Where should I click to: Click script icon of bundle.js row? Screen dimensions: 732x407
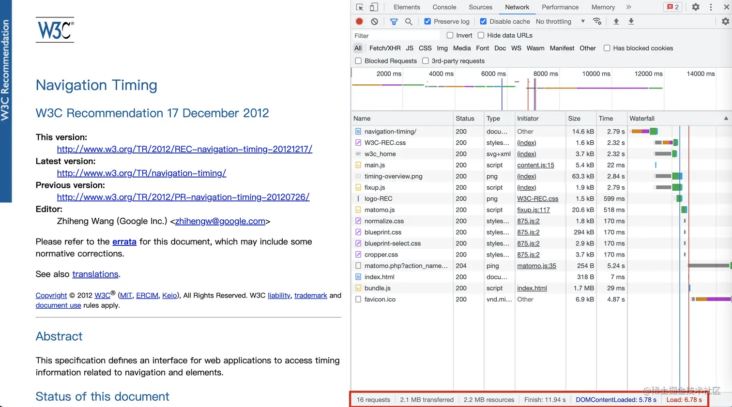click(358, 288)
